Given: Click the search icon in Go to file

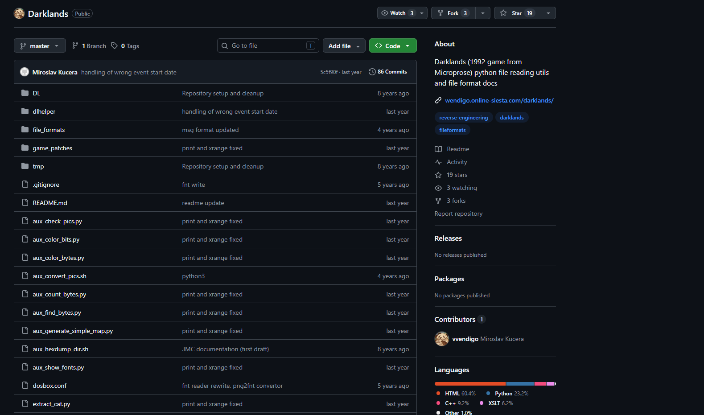Looking at the screenshot, I should (x=225, y=45).
